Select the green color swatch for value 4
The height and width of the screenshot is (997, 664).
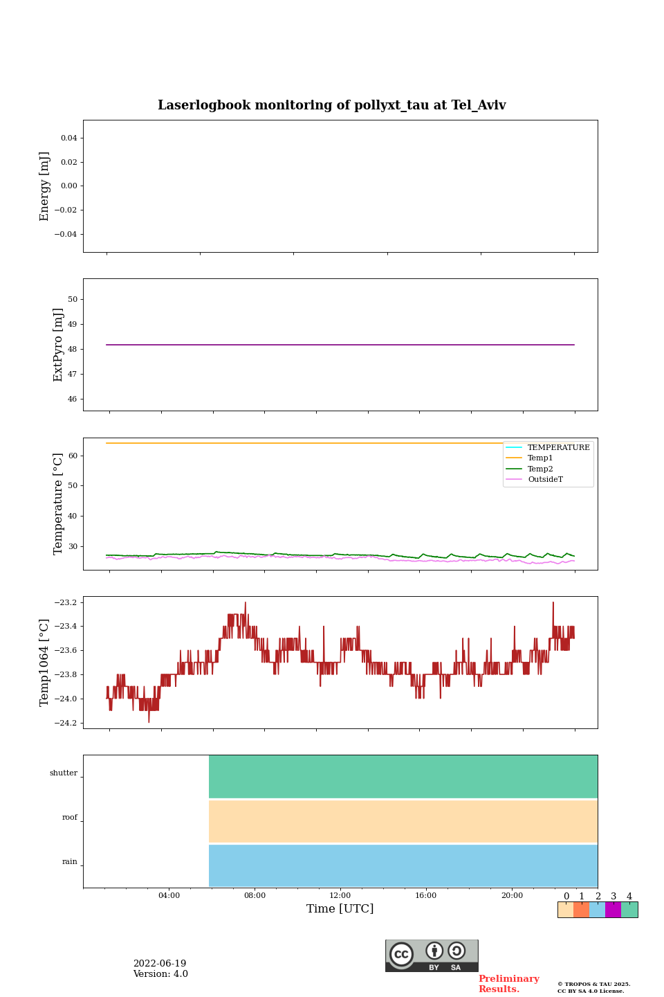[629, 910]
